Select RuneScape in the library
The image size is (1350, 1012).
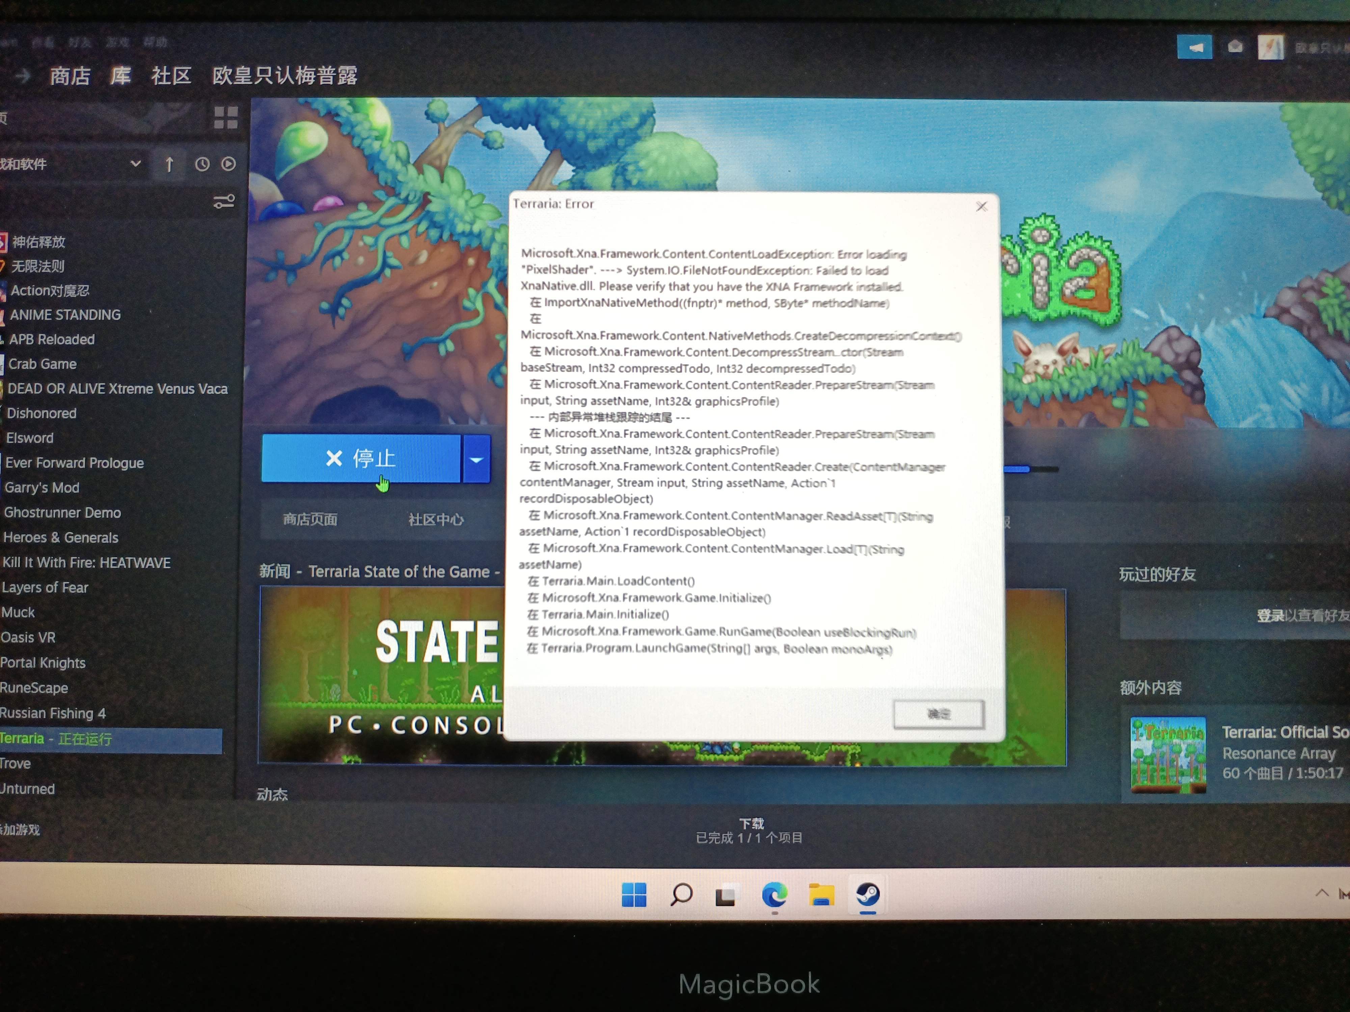point(34,688)
